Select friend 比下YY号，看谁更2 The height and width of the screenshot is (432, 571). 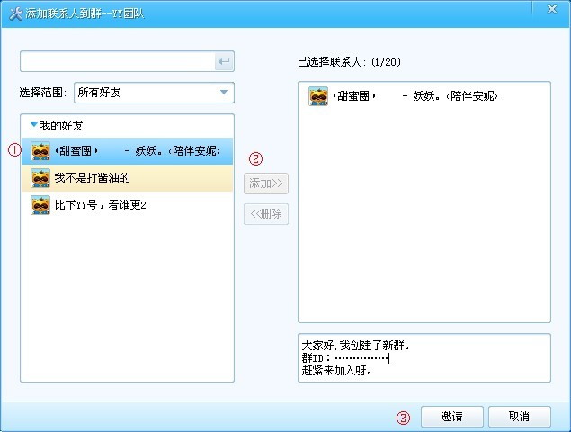127,205
